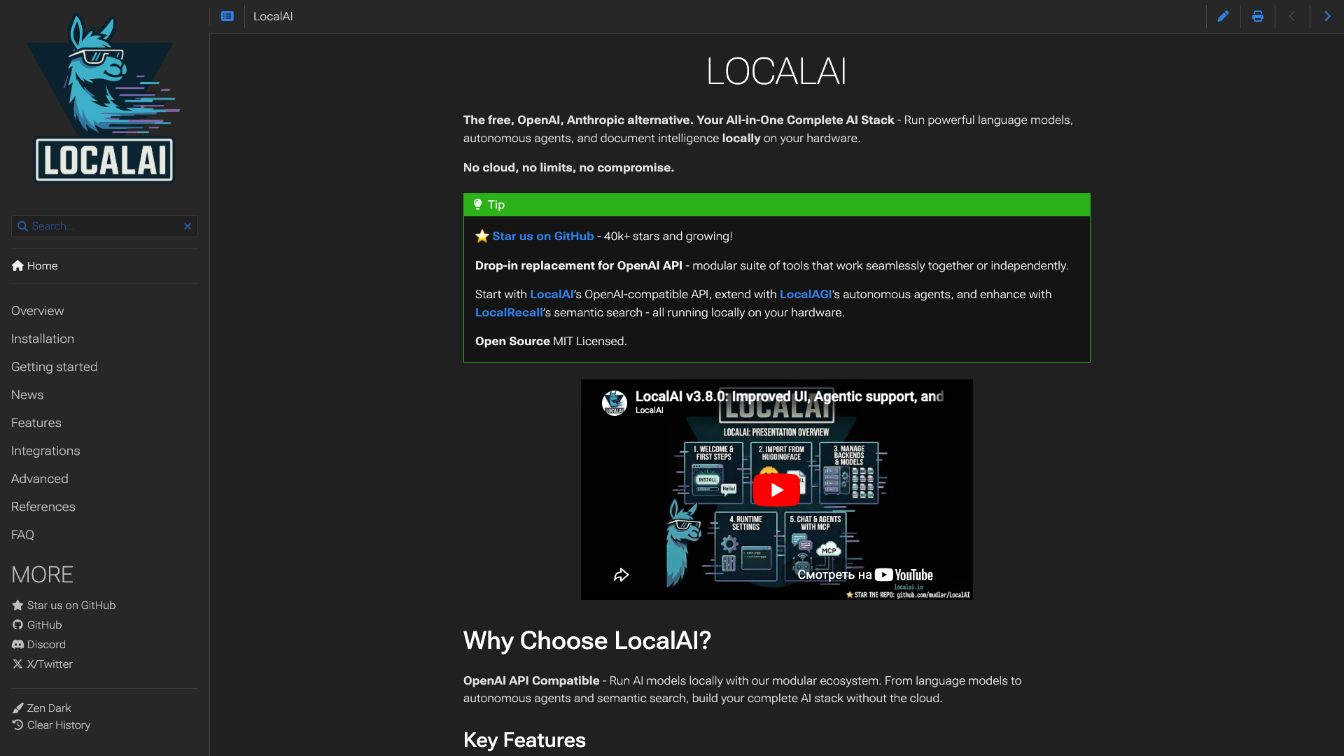The width and height of the screenshot is (1344, 756).
Task: Open the Overview section
Action: click(x=38, y=311)
